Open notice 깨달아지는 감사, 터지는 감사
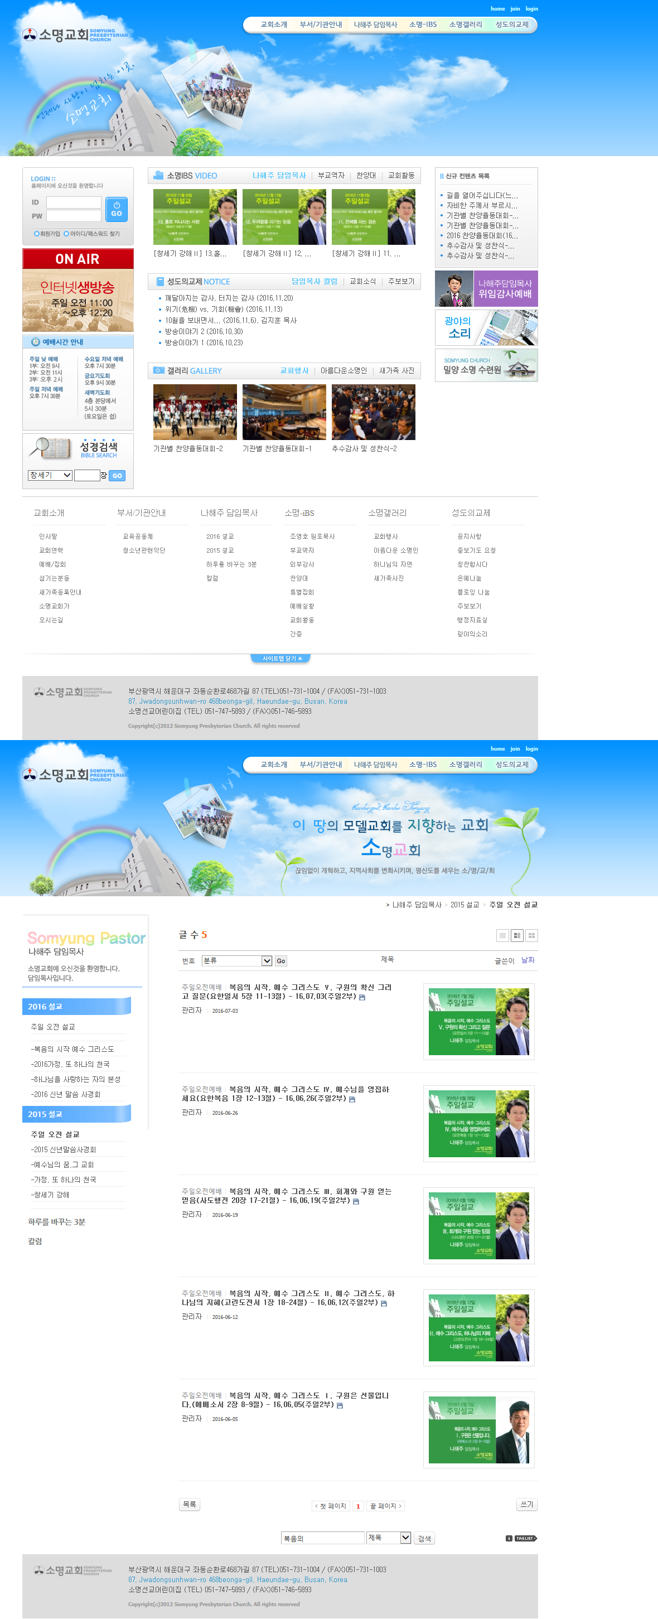The image size is (658, 1619). [x=229, y=298]
